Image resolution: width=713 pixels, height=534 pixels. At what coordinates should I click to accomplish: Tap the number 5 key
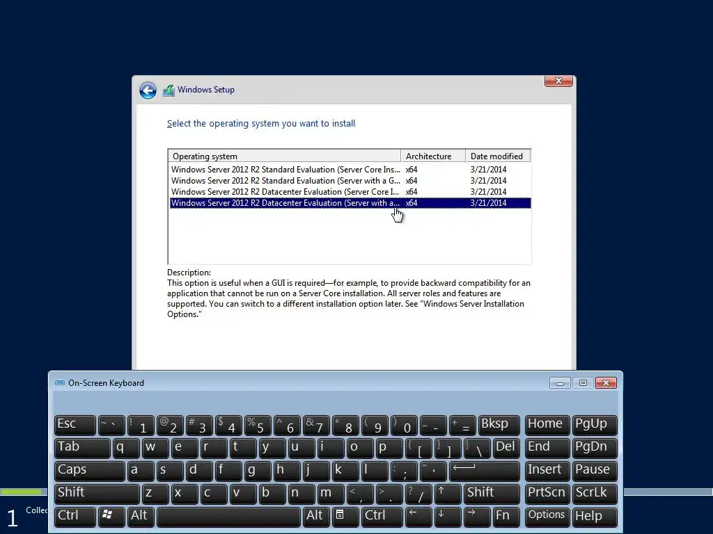pos(258,425)
